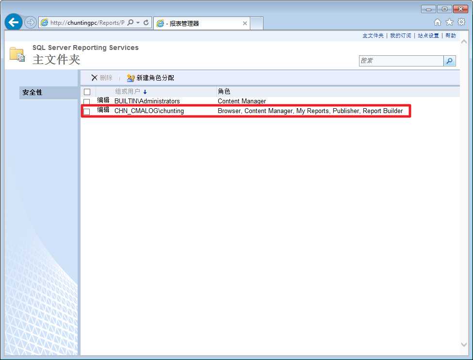Screen dimensions: 473x360
Task: Click the folder icon beside 主文件夹 title
Action: 17,54
